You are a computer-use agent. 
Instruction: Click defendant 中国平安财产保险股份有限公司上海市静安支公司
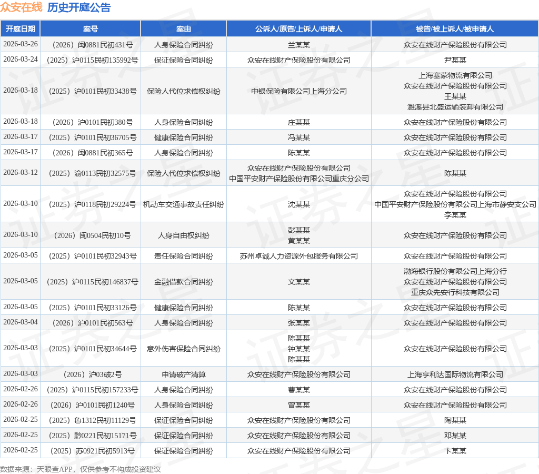pyautogui.click(x=455, y=204)
